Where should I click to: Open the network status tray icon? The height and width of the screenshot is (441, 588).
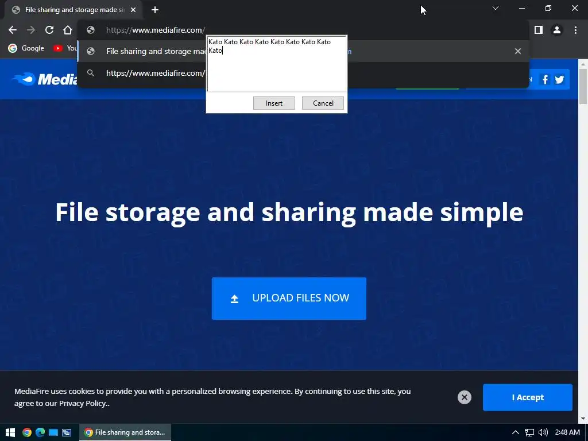(x=529, y=432)
